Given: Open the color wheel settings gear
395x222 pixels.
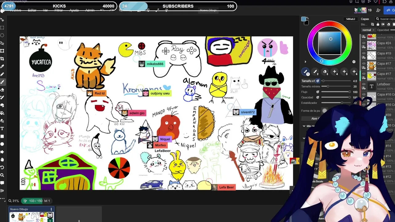Looking at the screenshot, I should (x=354, y=62).
